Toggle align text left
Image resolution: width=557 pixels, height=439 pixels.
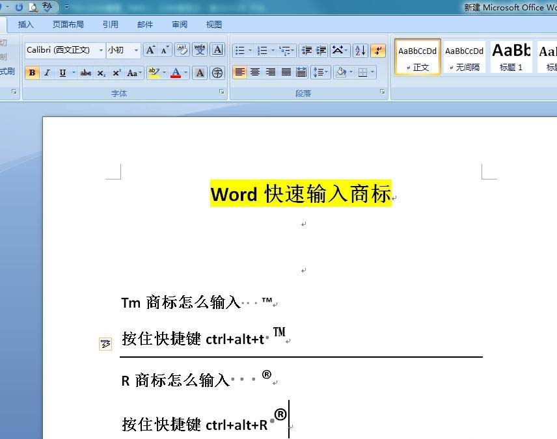pos(239,72)
